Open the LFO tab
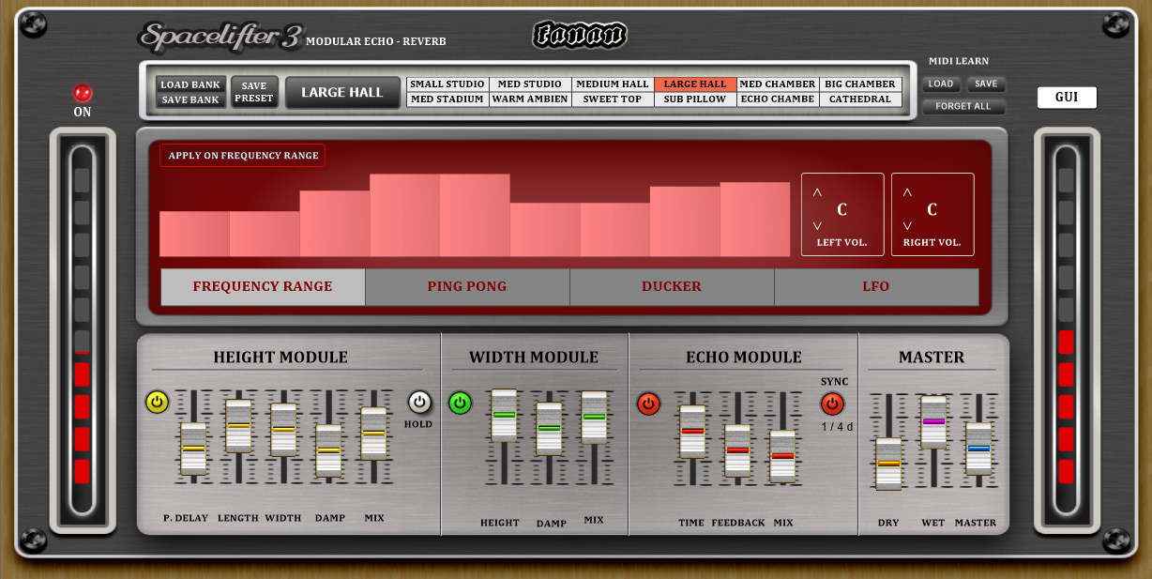This screenshot has width=1152, height=579. (876, 287)
